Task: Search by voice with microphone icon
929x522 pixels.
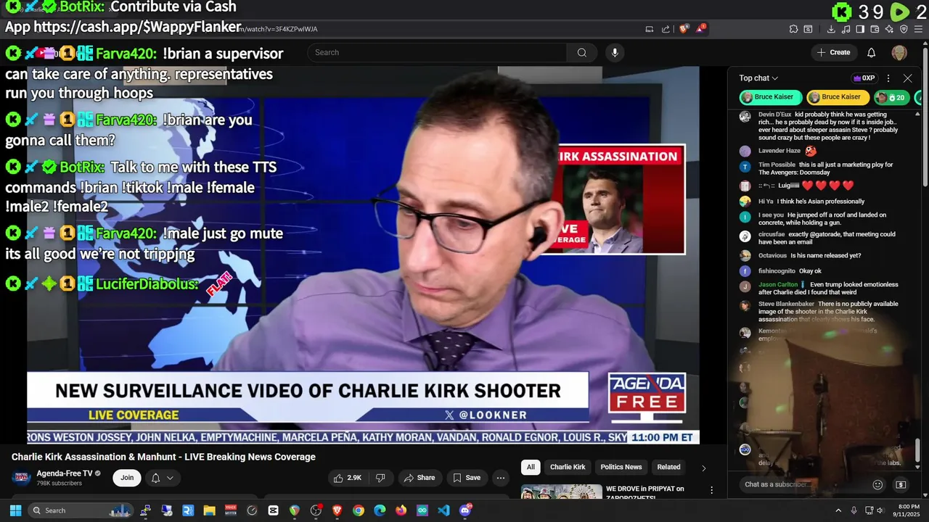Action: 615,52
